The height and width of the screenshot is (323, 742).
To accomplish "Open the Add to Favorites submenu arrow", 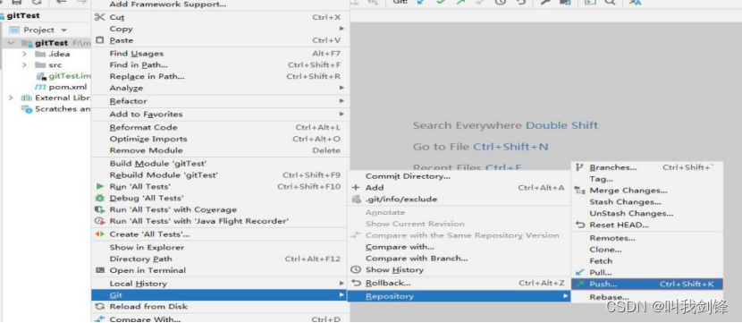I will point(341,115).
